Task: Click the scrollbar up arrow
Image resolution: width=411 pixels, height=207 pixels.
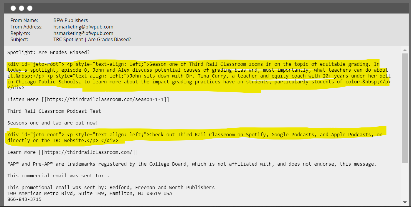Action: [x=405, y=50]
